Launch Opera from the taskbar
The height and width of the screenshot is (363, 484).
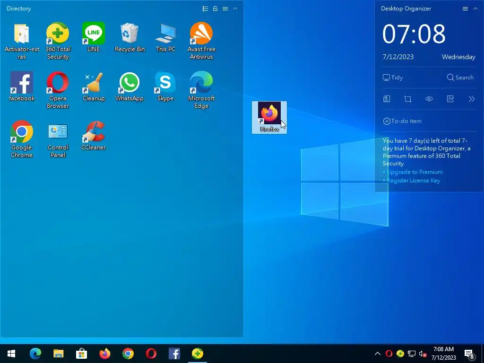tap(151, 354)
